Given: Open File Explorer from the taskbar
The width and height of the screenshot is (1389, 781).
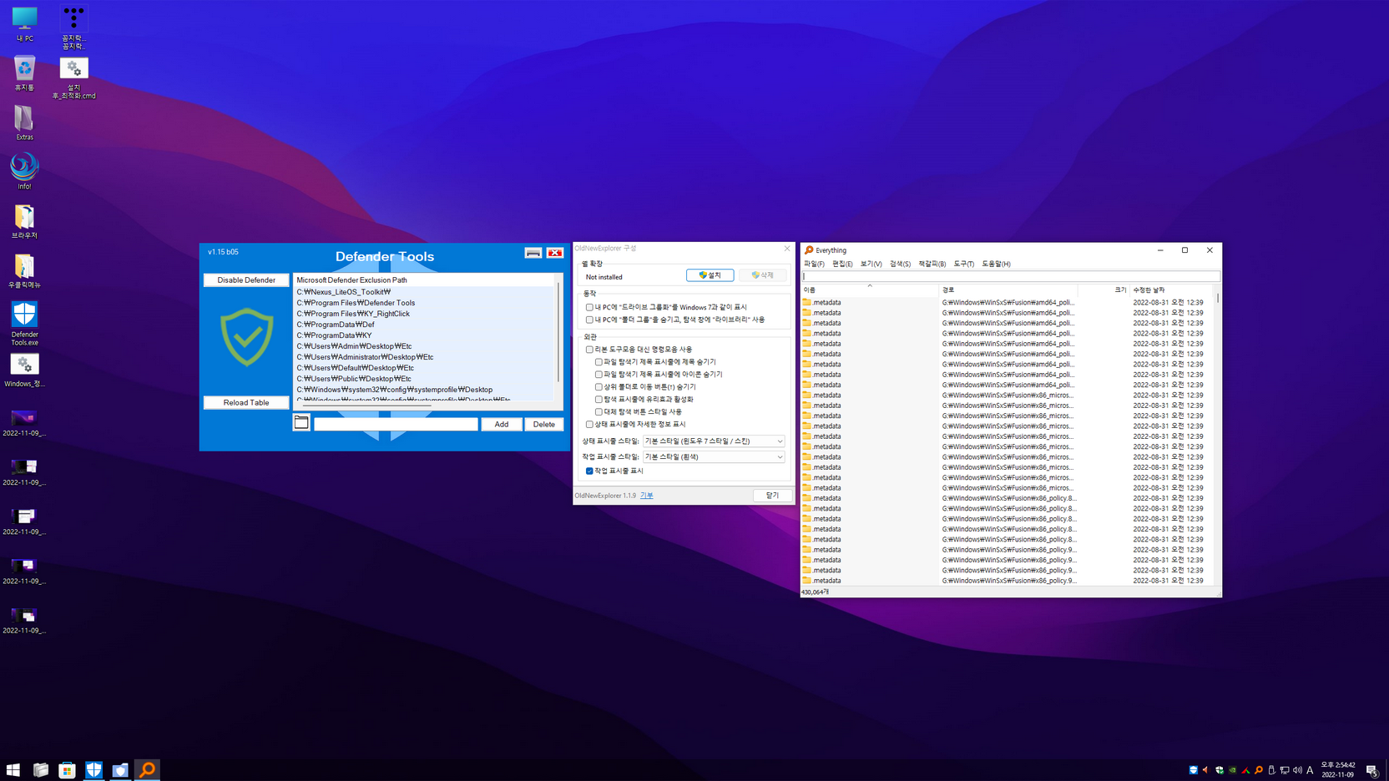Looking at the screenshot, I should [x=40, y=769].
